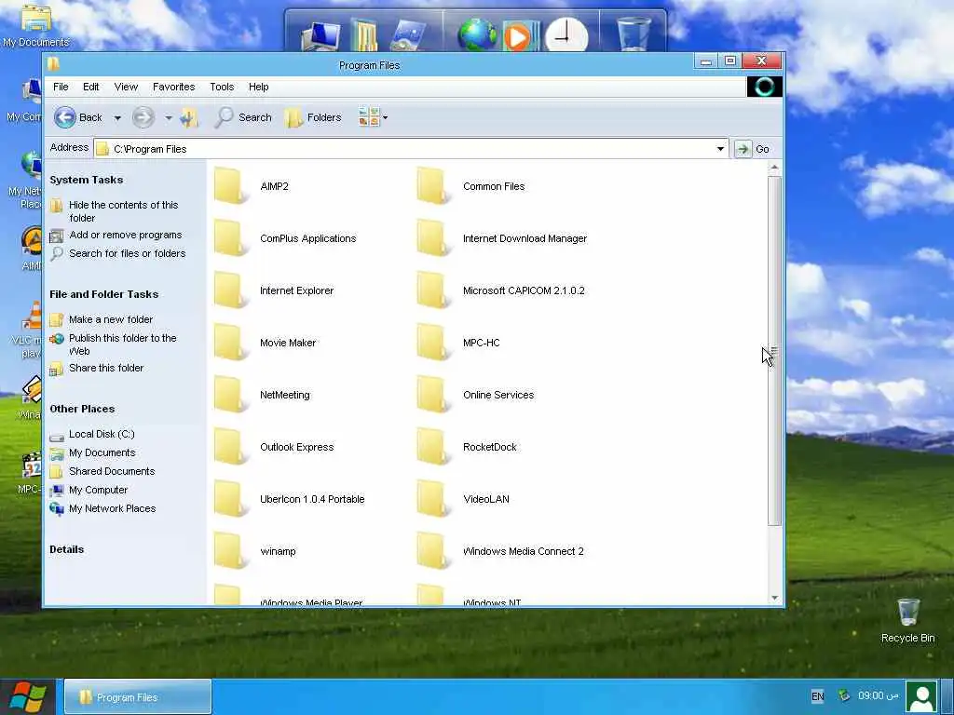The width and height of the screenshot is (954, 715).
Task: Open Shared Documents in Other Places
Action: click(112, 471)
